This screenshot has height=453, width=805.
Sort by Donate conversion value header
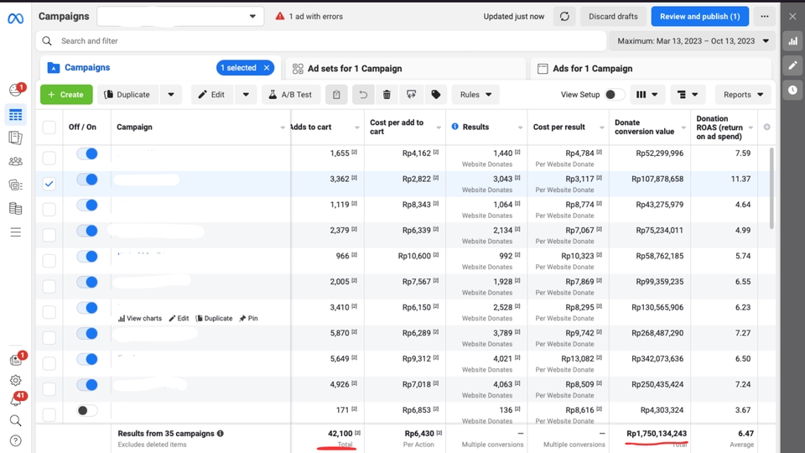tap(644, 127)
